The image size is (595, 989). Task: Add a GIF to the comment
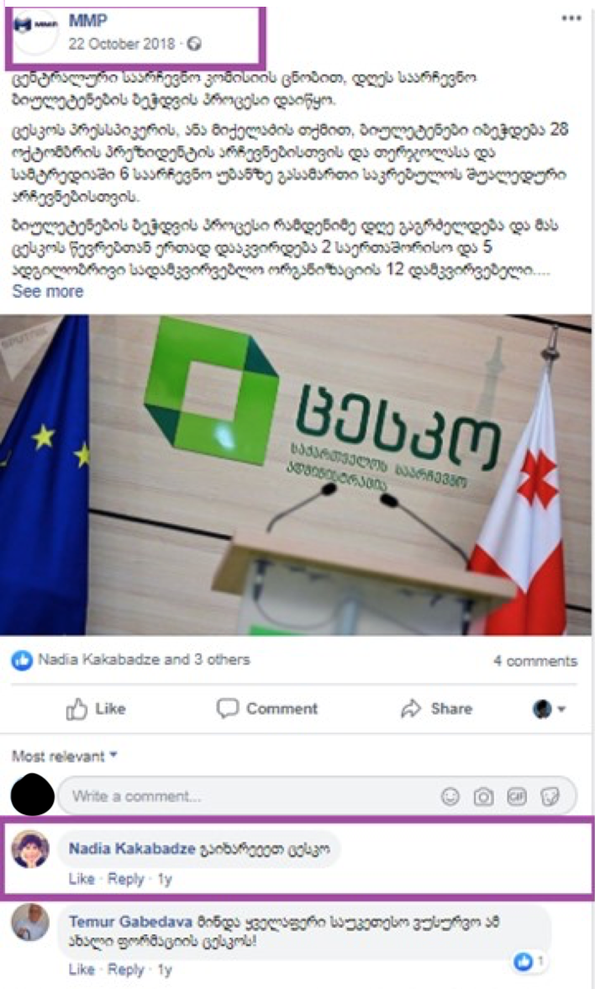click(517, 796)
